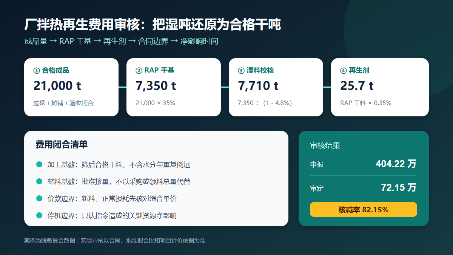Select the value 7,710 t
The image size is (453, 255).
tap(258, 86)
